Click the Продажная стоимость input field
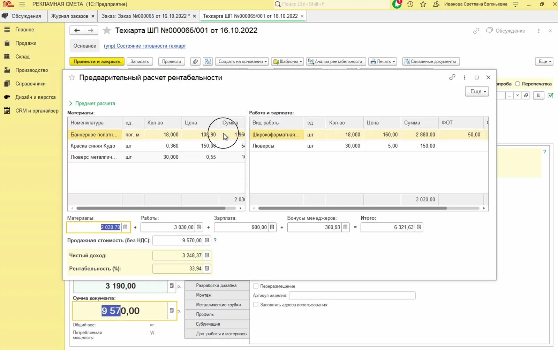The image size is (558, 350). pyautogui.click(x=178, y=240)
